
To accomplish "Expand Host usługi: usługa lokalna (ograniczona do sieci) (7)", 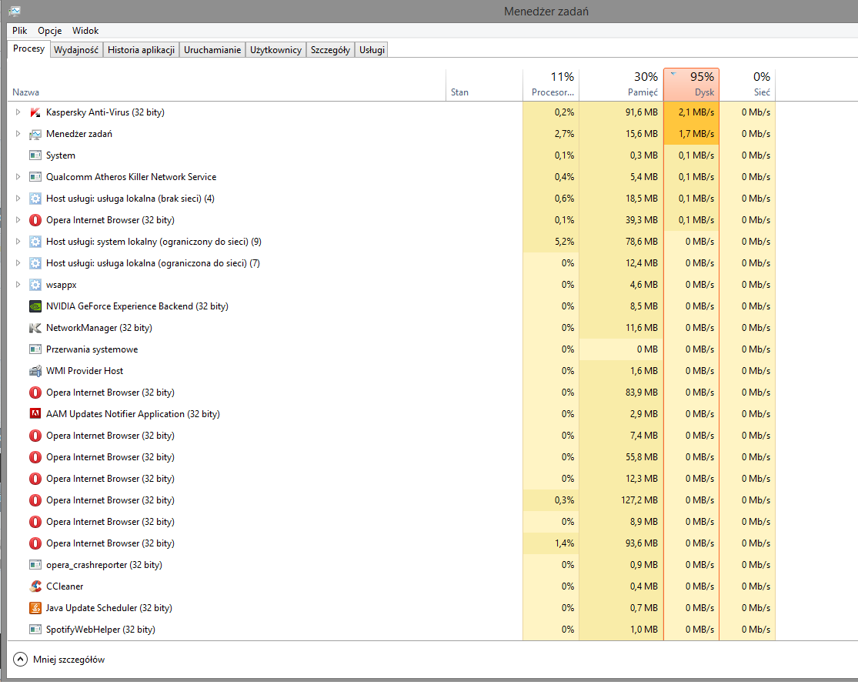I will (18, 263).
